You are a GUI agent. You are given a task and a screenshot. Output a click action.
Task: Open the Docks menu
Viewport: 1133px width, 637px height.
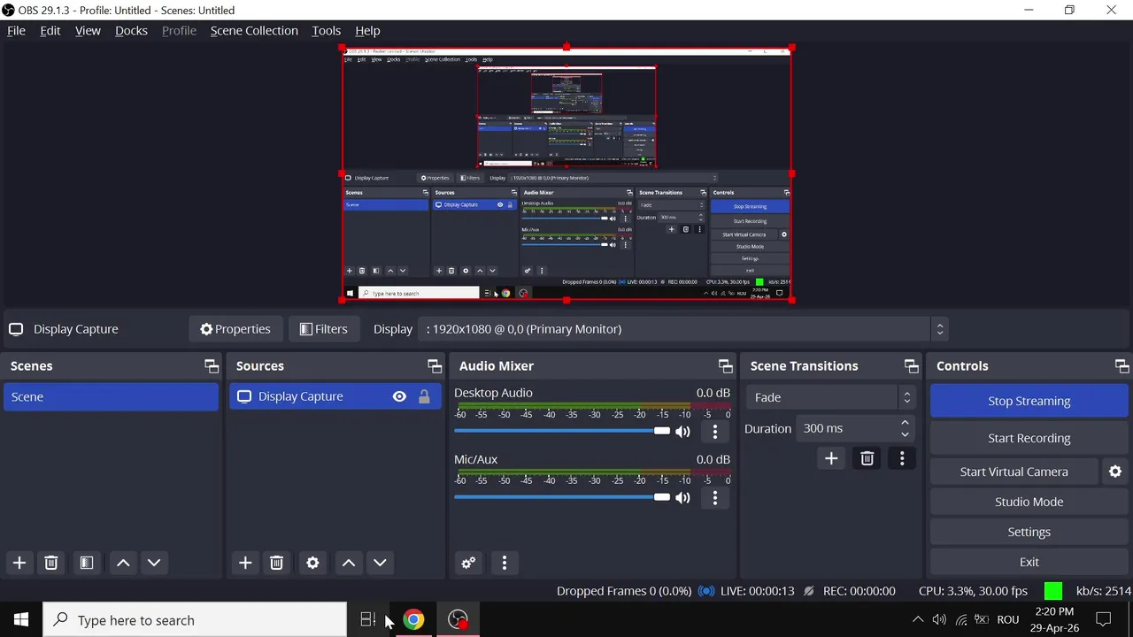(131, 30)
